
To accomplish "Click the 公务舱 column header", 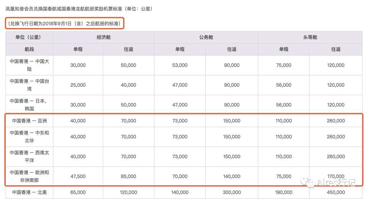I will pyautogui.click(x=206, y=37).
